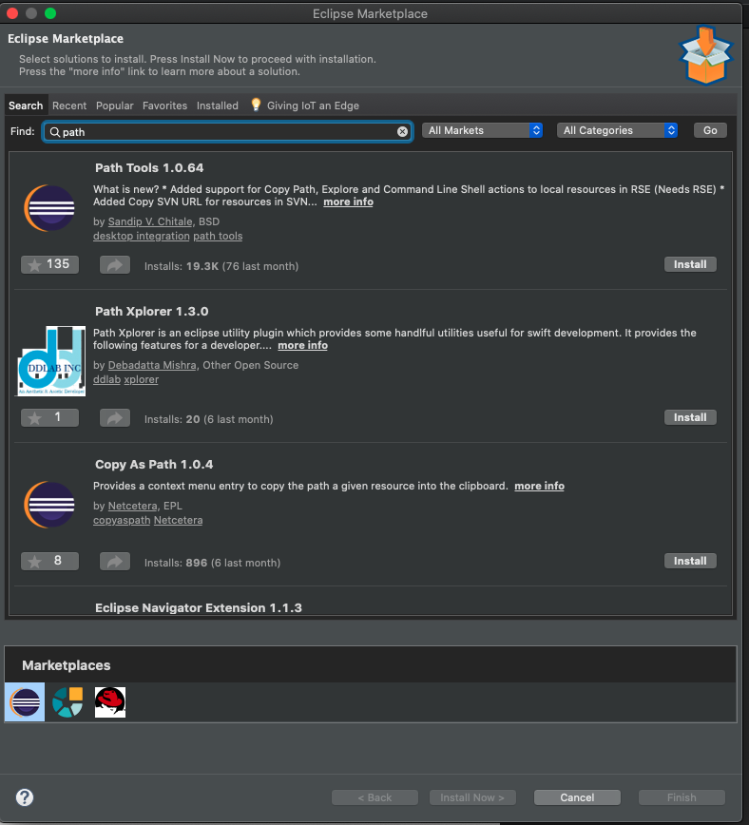
Task: Click the Install Now button
Action: click(x=472, y=797)
